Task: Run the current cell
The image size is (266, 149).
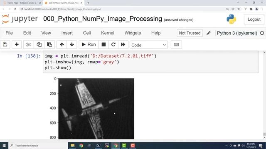Action: click(89, 45)
